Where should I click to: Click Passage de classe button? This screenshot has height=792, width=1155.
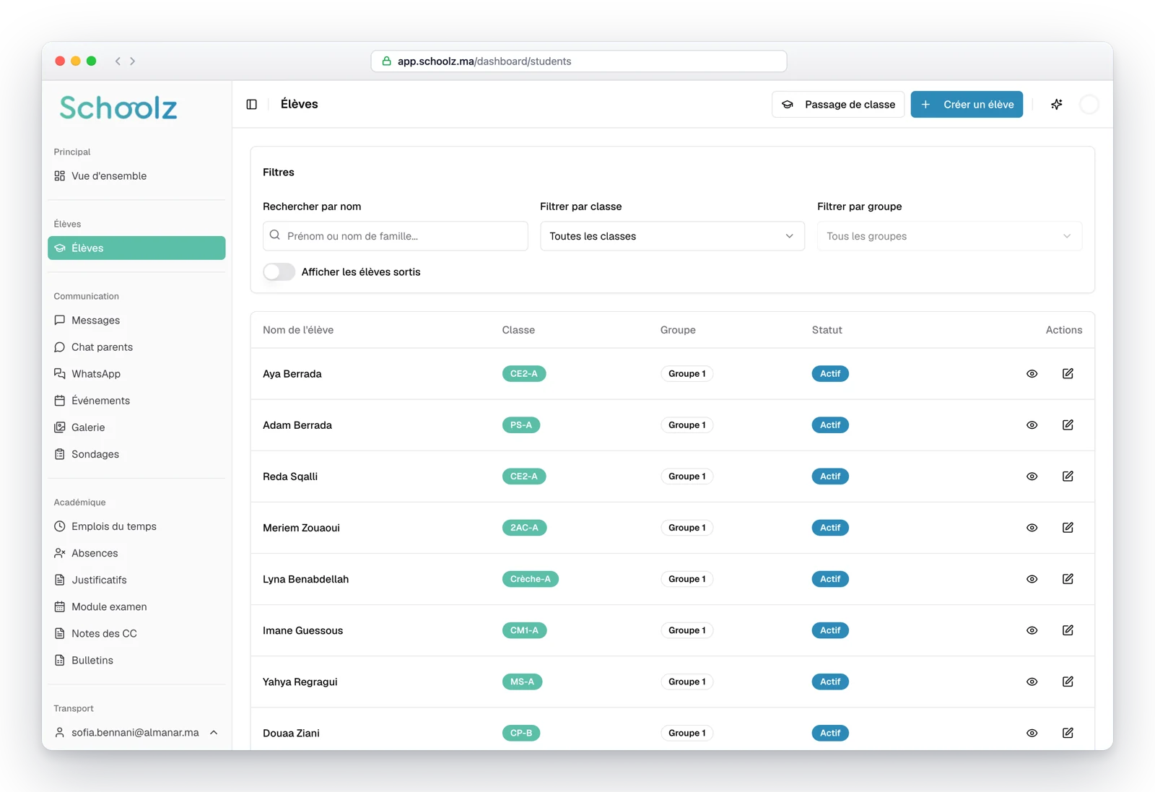pos(838,104)
